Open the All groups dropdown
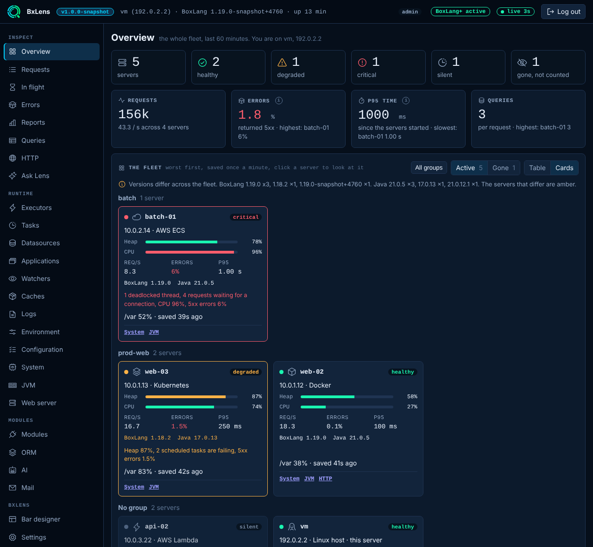 (x=429, y=168)
